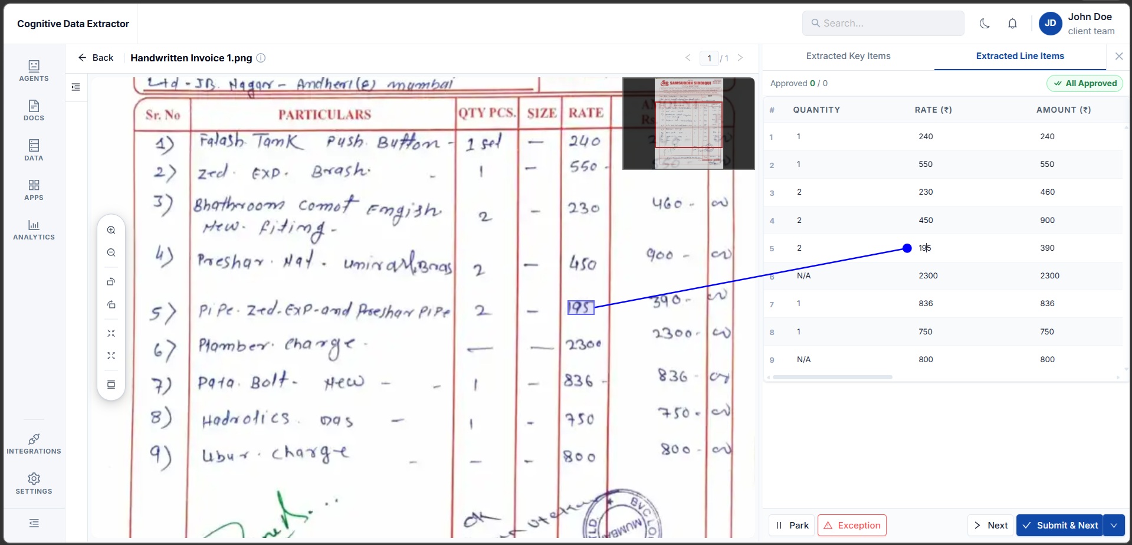Go to the previous document page
The height and width of the screenshot is (545, 1132).
tap(688, 58)
